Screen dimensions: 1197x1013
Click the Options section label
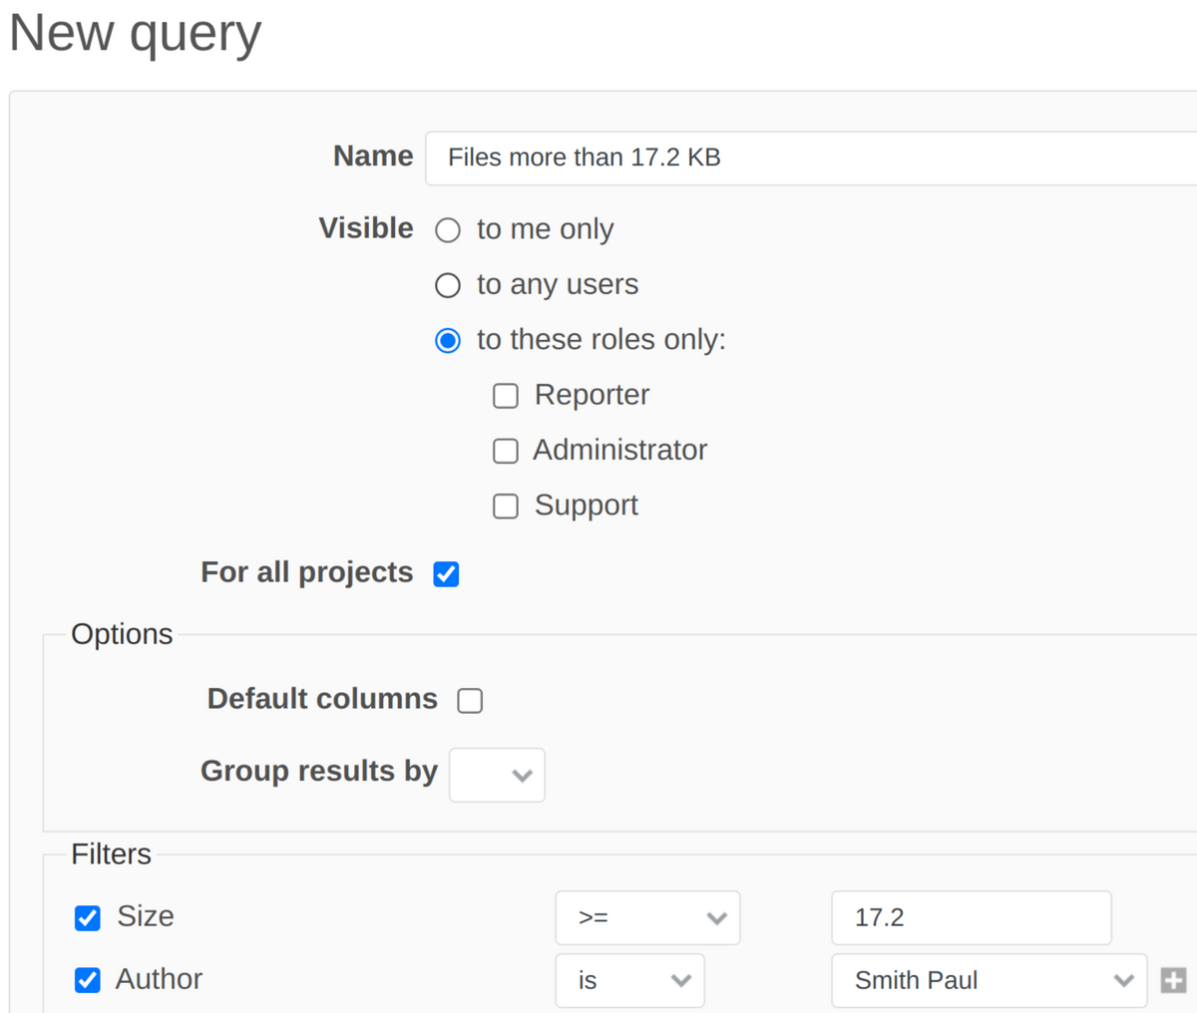[x=122, y=634]
